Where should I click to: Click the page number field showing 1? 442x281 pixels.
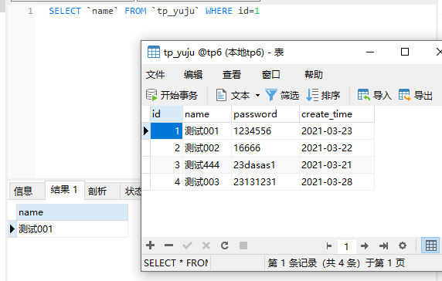point(346,247)
